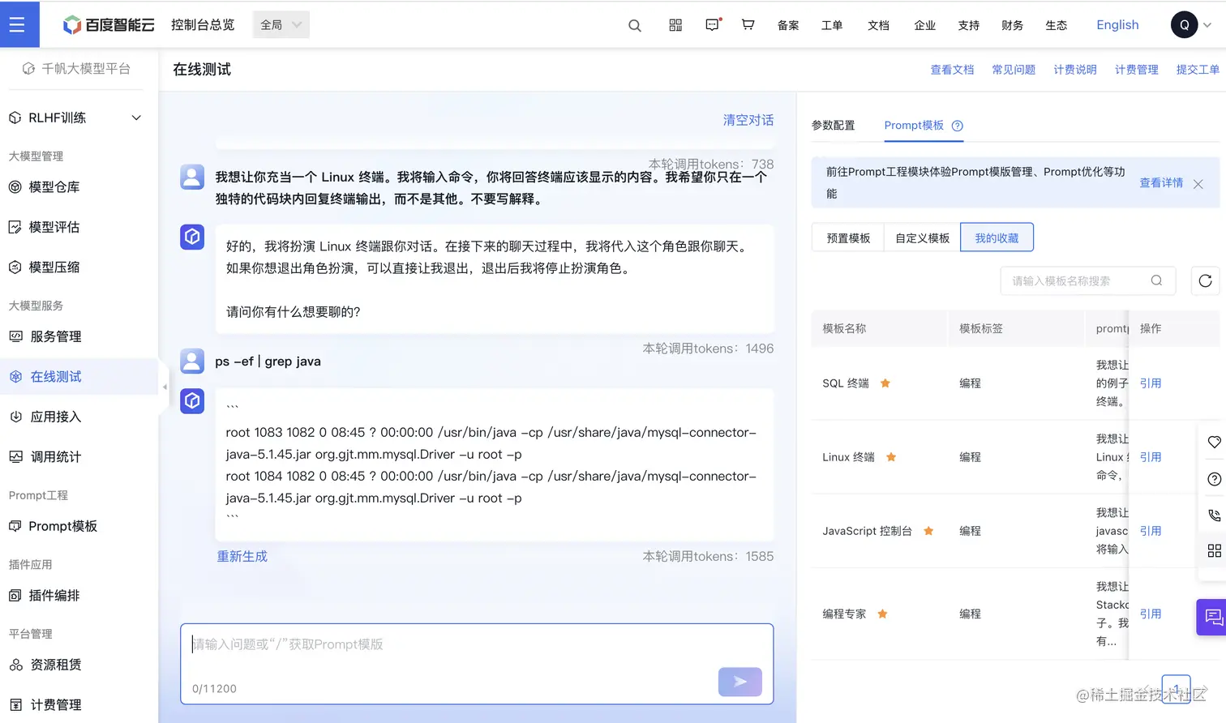Close the Prompt工程 info banner
Image resolution: width=1226 pixels, height=723 pixels.
[1198, 184]
